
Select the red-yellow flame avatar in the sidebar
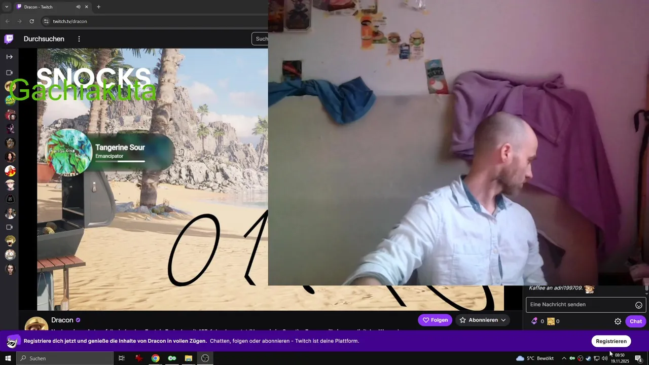pyautogui.click(x=10, y=171)
